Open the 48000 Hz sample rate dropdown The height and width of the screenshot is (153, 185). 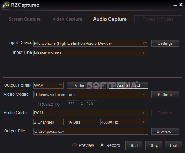[x=124, y=122]
